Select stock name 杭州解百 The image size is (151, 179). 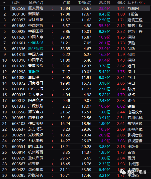coord(36,152)
